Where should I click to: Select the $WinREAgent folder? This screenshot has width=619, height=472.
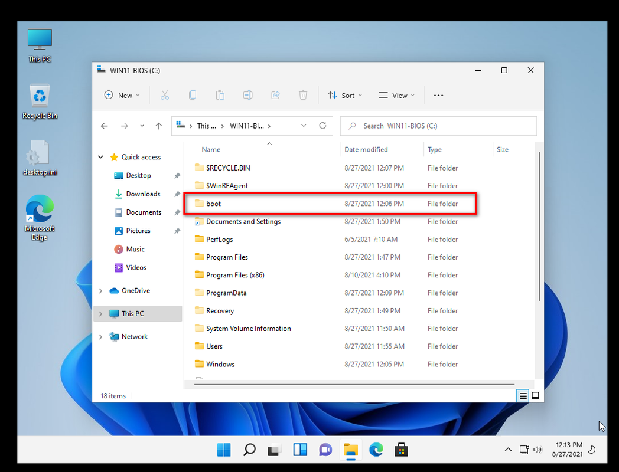point(330,186)
